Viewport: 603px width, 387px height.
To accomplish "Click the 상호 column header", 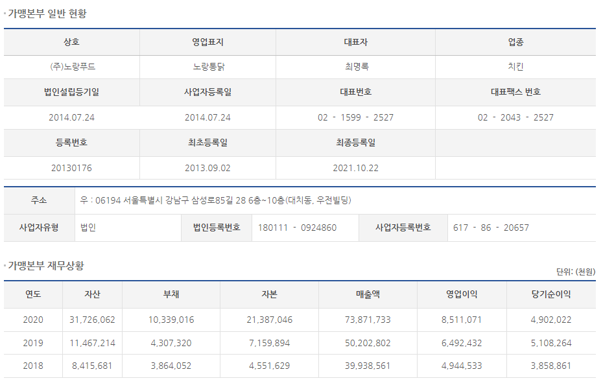I will coord(71,42).
